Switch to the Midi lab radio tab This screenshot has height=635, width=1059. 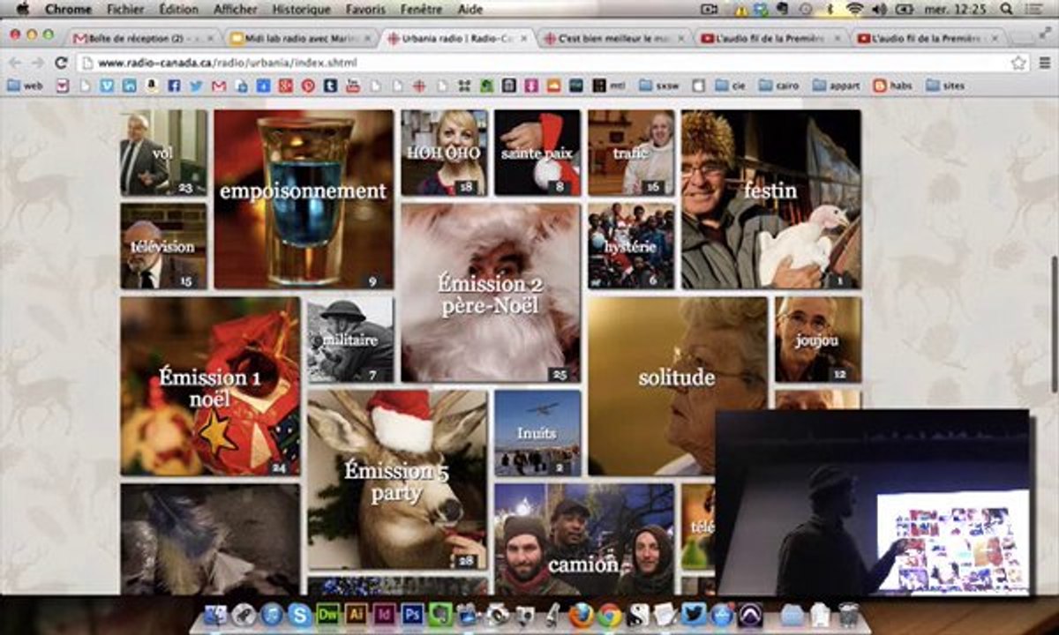[x=299, y=39]
